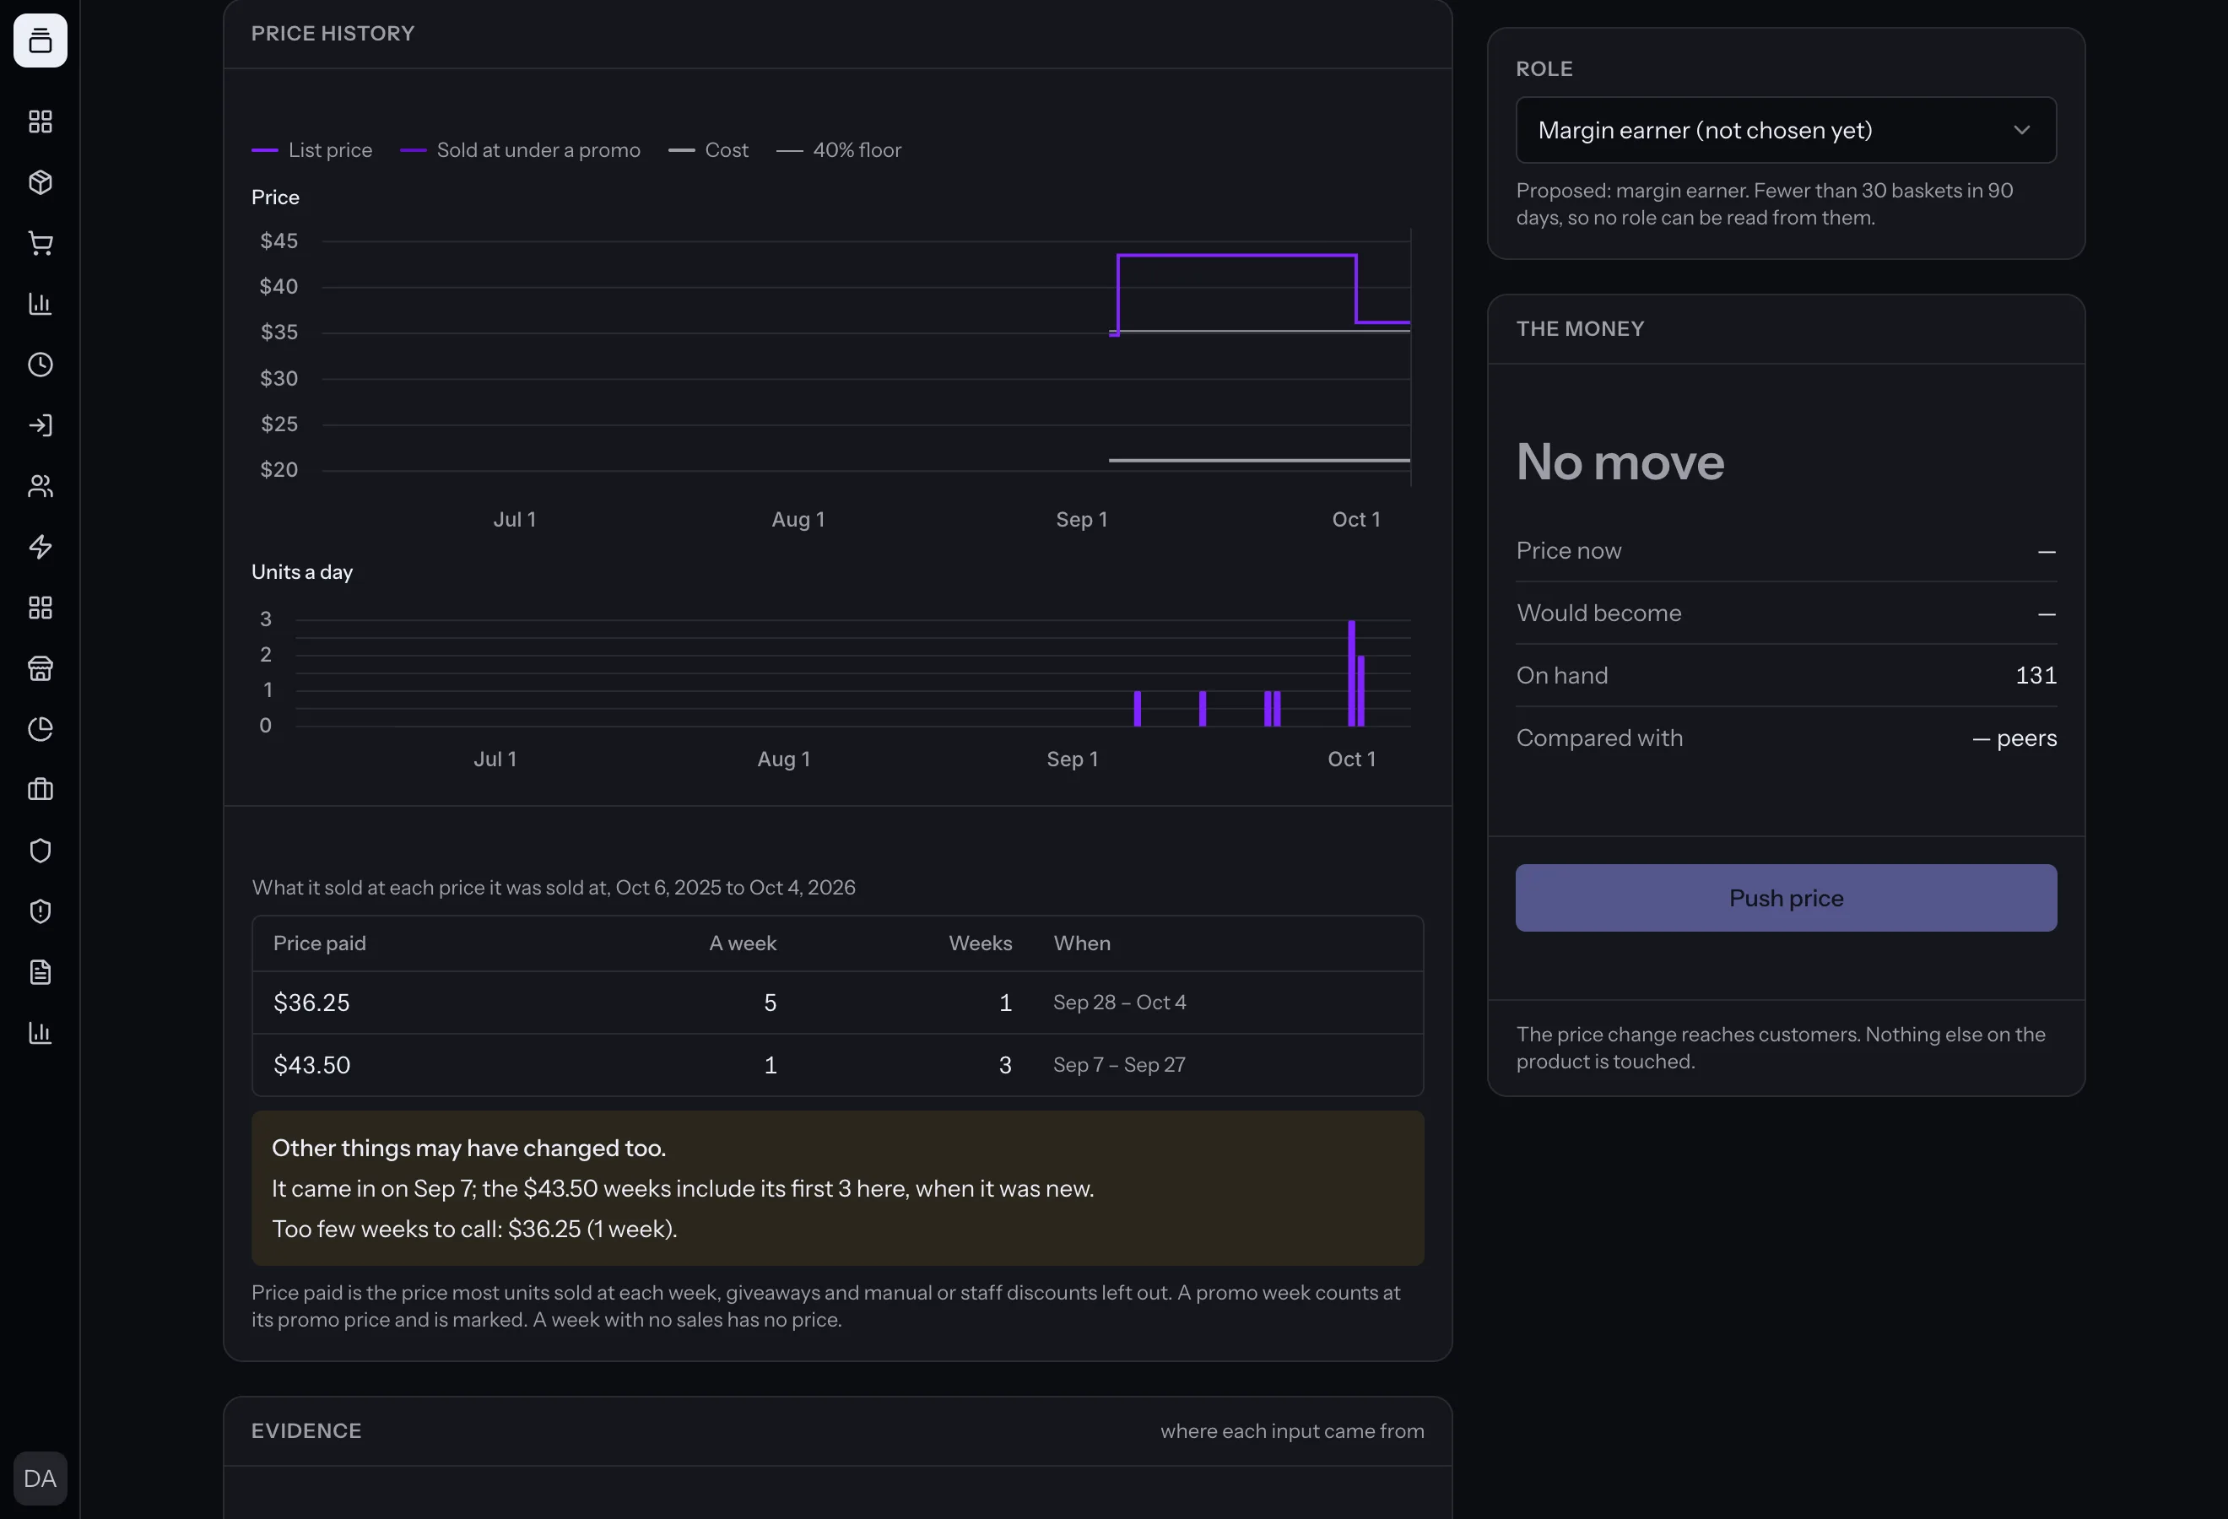Viewport: 2228px width, 1519px height.
Task: Click the Sep 28 – Oct 4 date cell
Action: coord(1119,1003)
